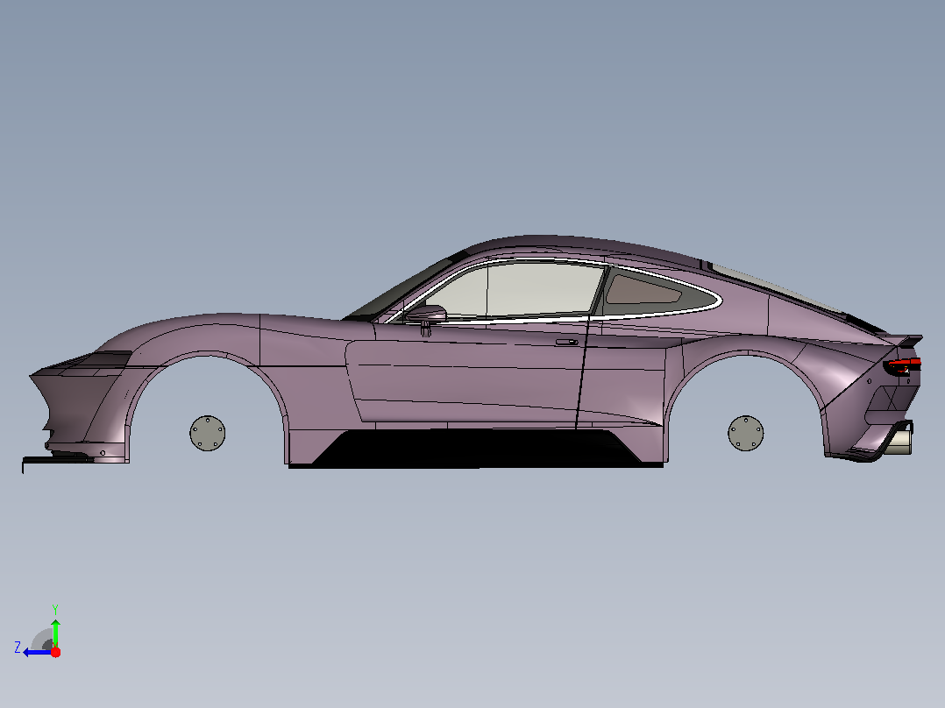Screen dimensions: 945x708
Task: Click the green Y axis arrow on the triad
Action: (x=55, y=632)
